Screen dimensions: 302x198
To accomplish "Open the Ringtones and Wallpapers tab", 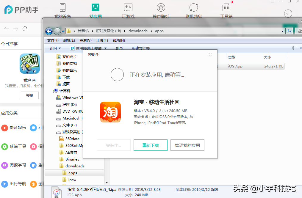I will [x=161, y=11].
